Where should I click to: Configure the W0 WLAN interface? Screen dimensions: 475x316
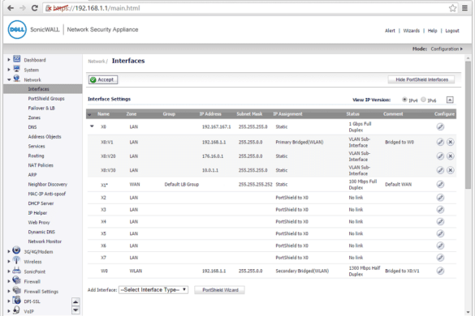coord(440,271)
